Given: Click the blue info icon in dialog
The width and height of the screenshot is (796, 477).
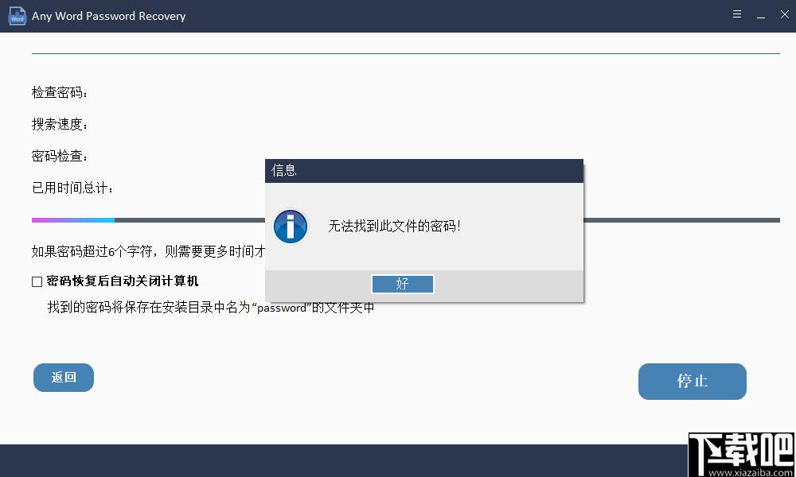Looking at the screenshot, I should click(290, 227).
